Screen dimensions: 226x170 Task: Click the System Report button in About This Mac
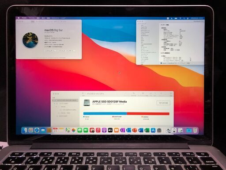(x=50, y=50)
